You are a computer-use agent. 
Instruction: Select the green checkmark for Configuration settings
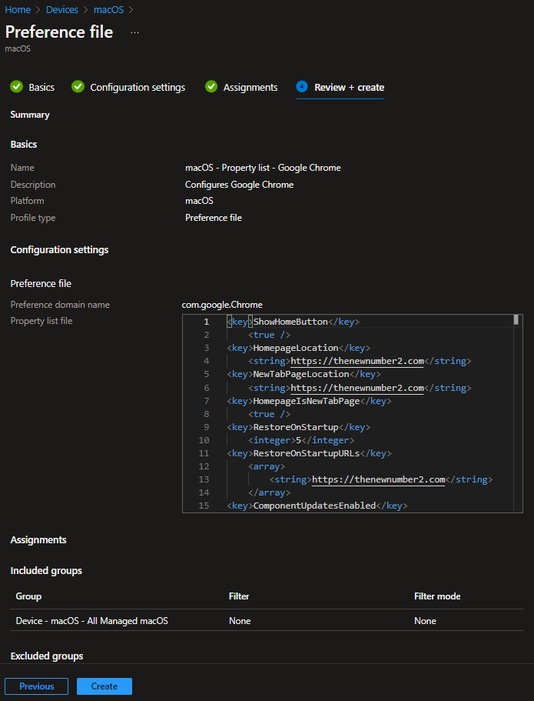coord(78,87)
